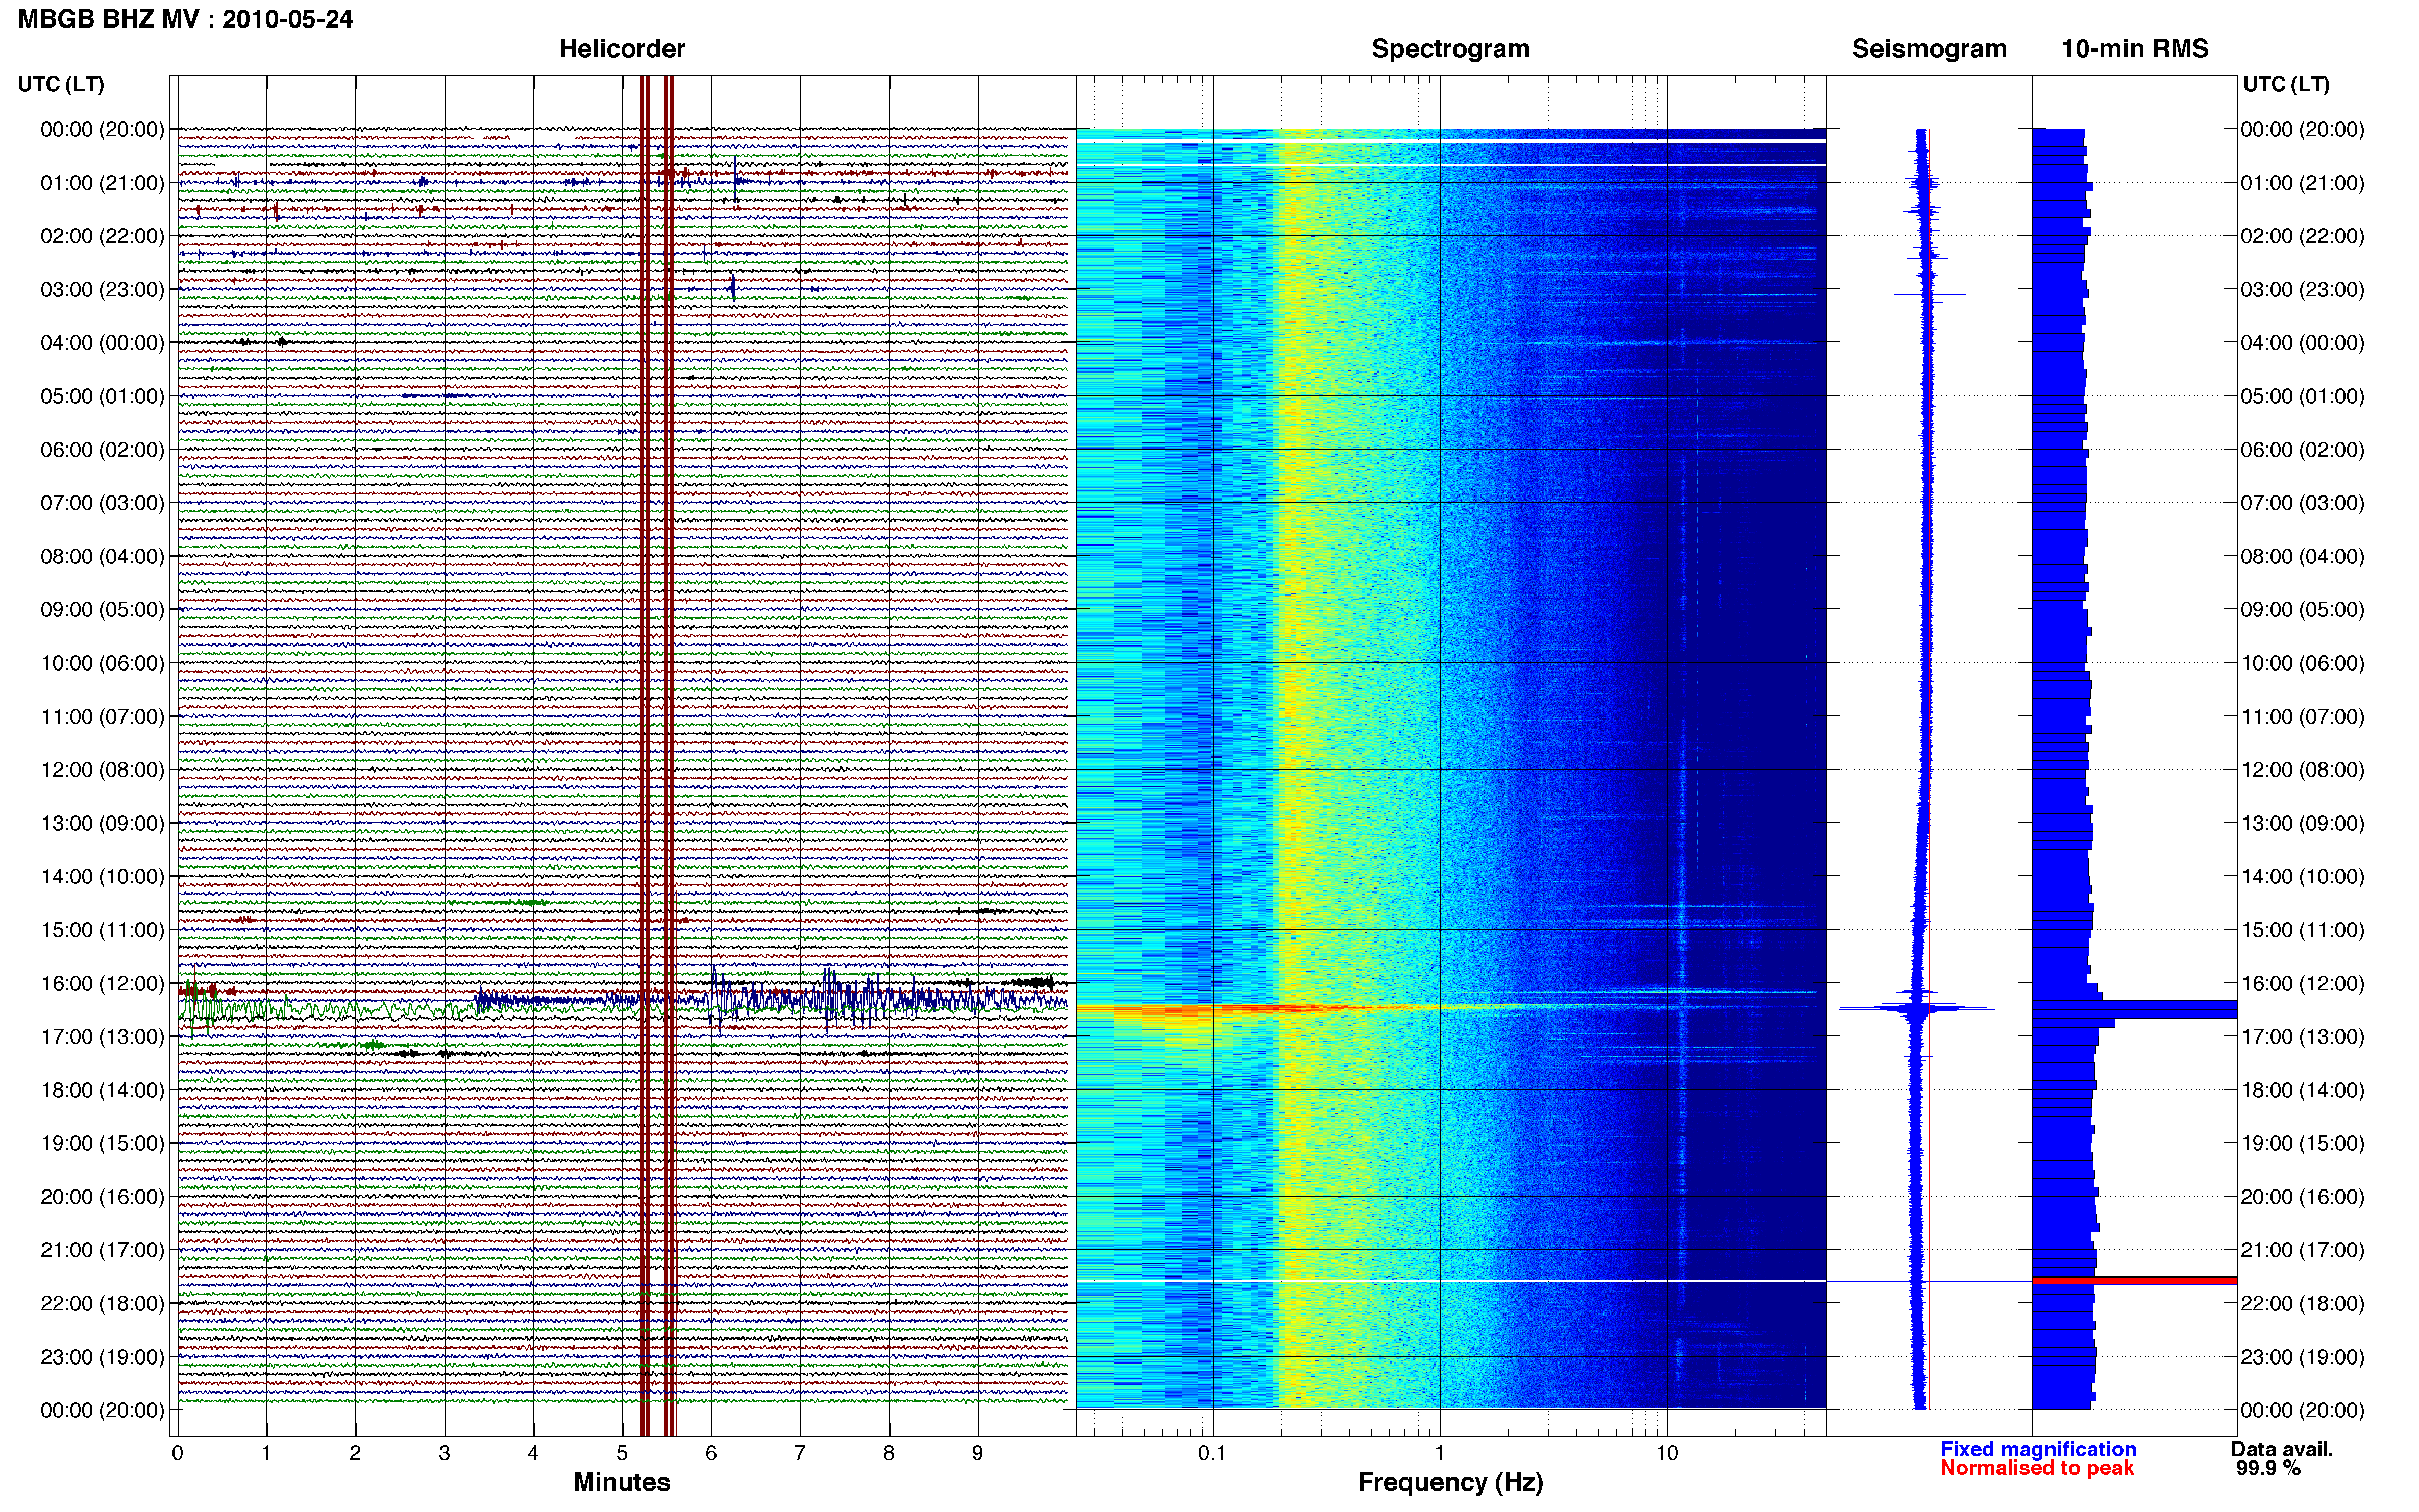This screenshot has height=1512, width=2419.
Task: Click the minute '5' tick label
Action: click(x=622, y=1453)
